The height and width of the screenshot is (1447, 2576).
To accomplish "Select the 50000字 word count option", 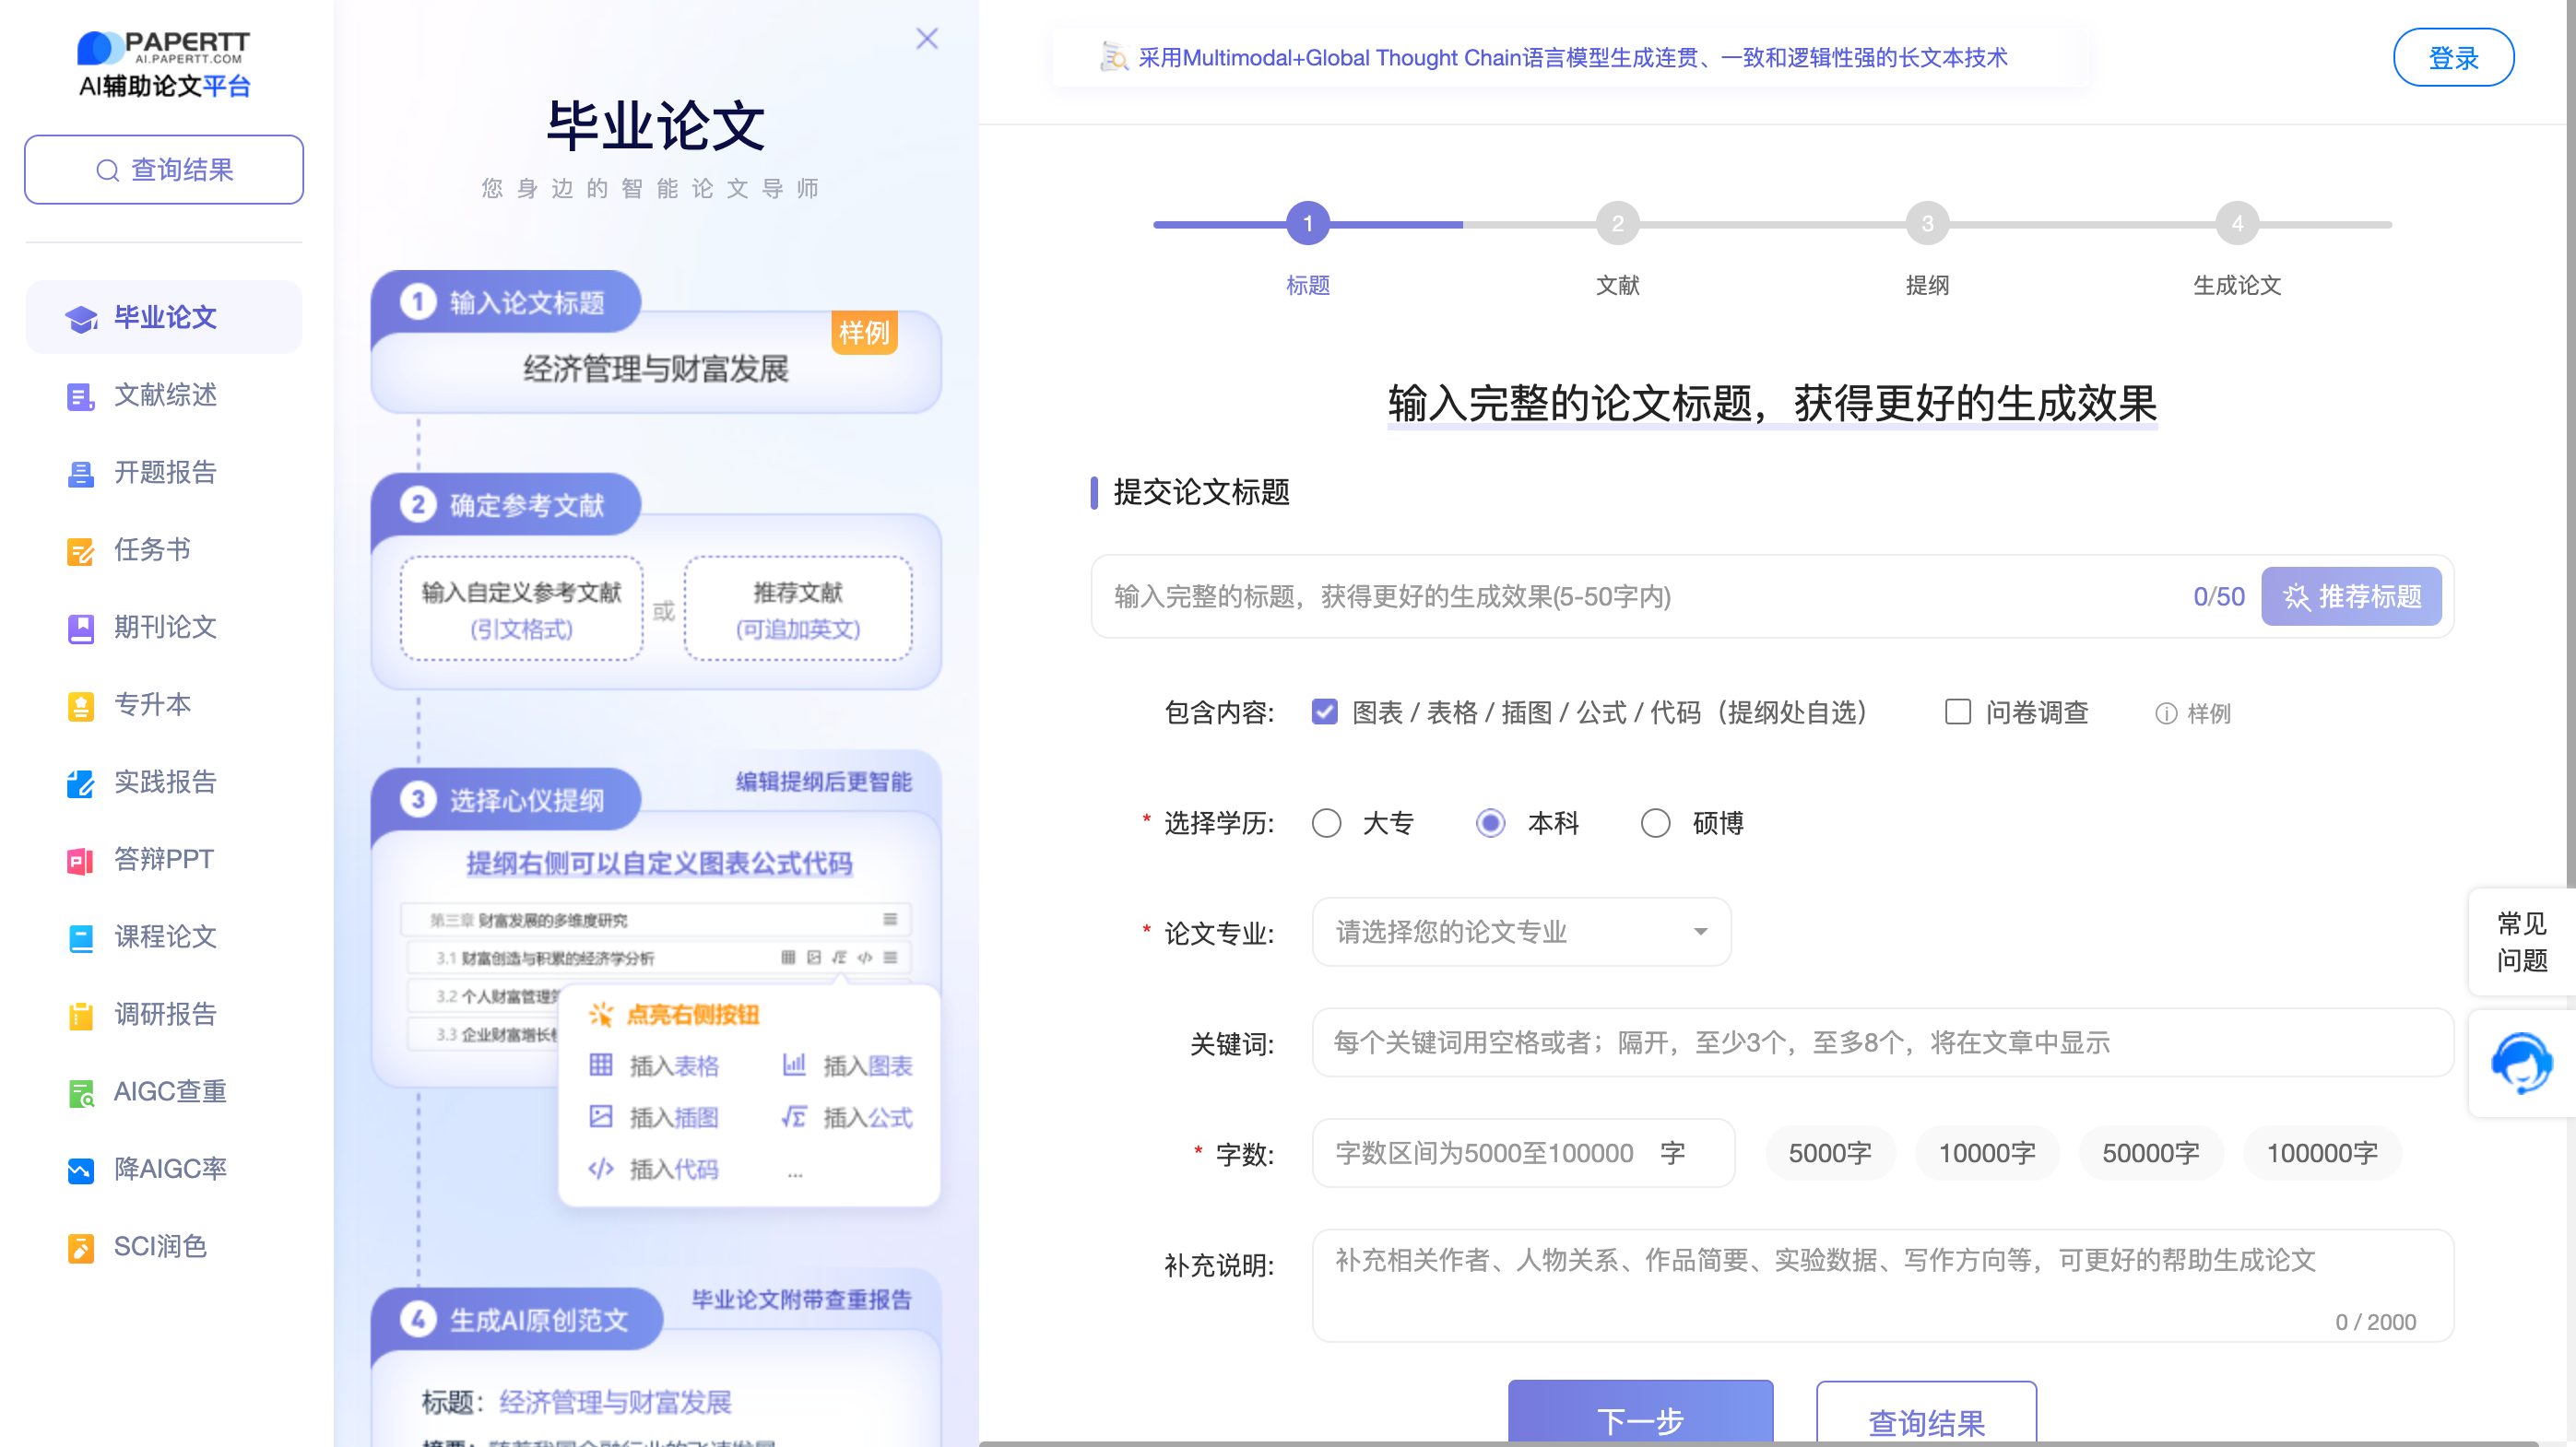I will tap(2151, 1152).
